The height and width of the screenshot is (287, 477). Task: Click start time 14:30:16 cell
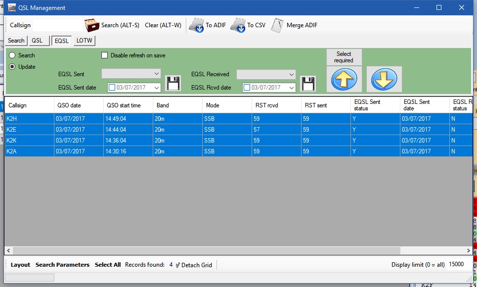[128, 151]
